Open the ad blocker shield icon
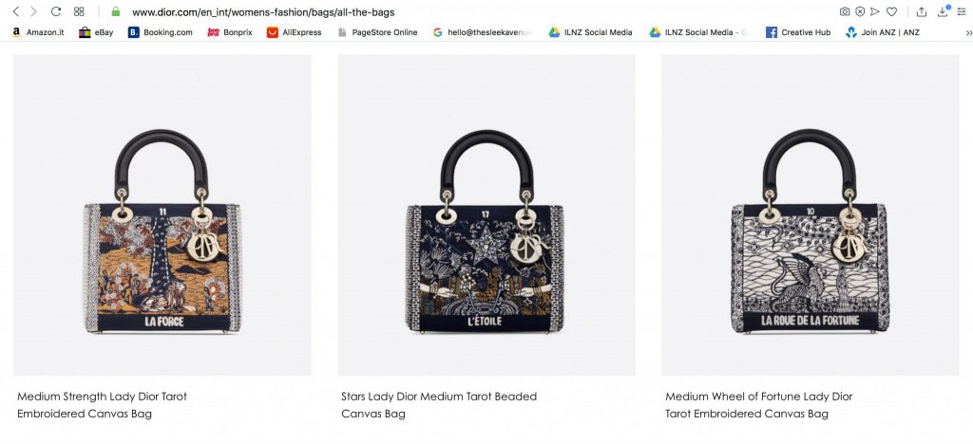Viewport: 973px width, 444px height. 860,12
